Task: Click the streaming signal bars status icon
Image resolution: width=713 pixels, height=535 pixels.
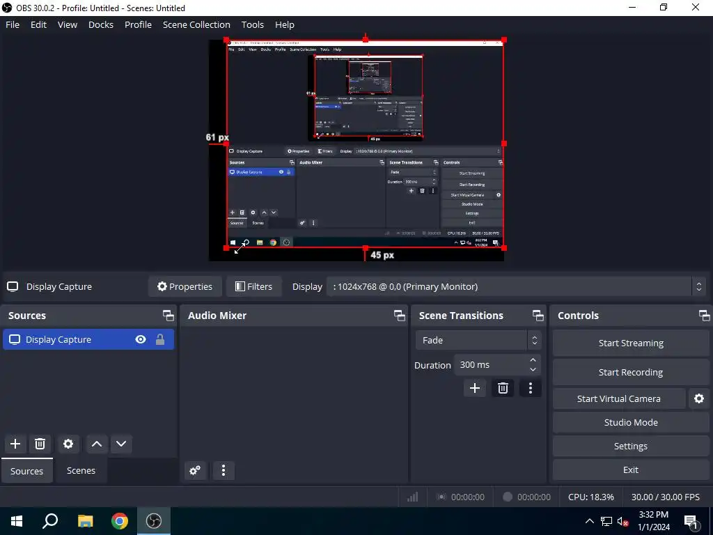Action: point(412,497)
